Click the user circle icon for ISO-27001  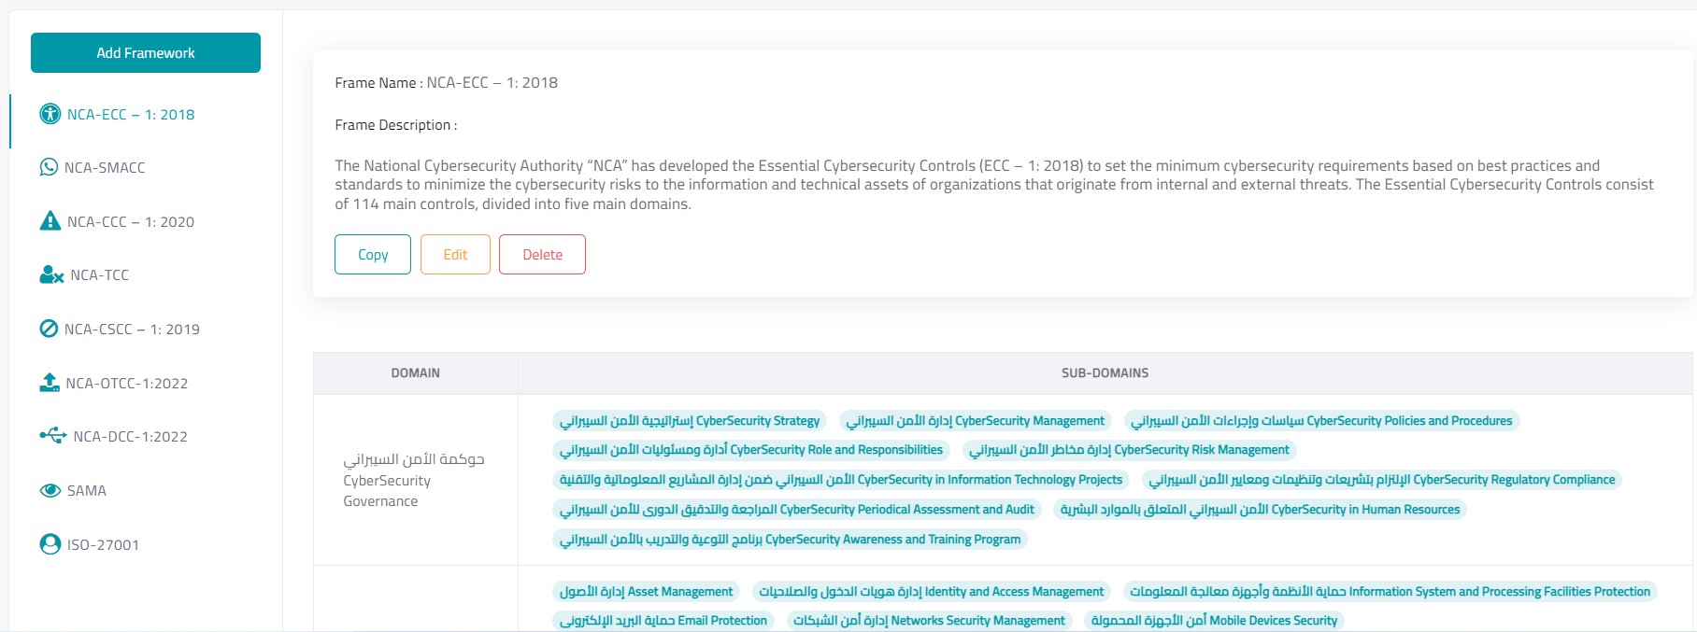click(50, 544)
